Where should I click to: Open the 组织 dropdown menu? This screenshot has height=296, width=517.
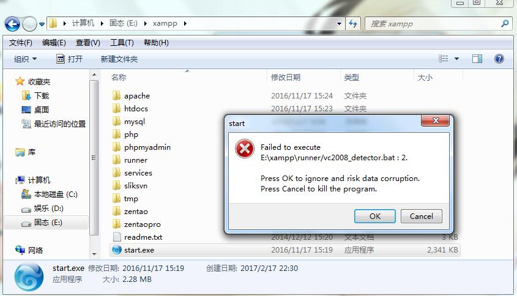pyautogui.click(x=25, y=59)
